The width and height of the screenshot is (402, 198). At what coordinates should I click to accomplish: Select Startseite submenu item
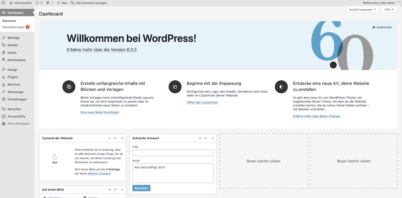[x=9, y=21]
